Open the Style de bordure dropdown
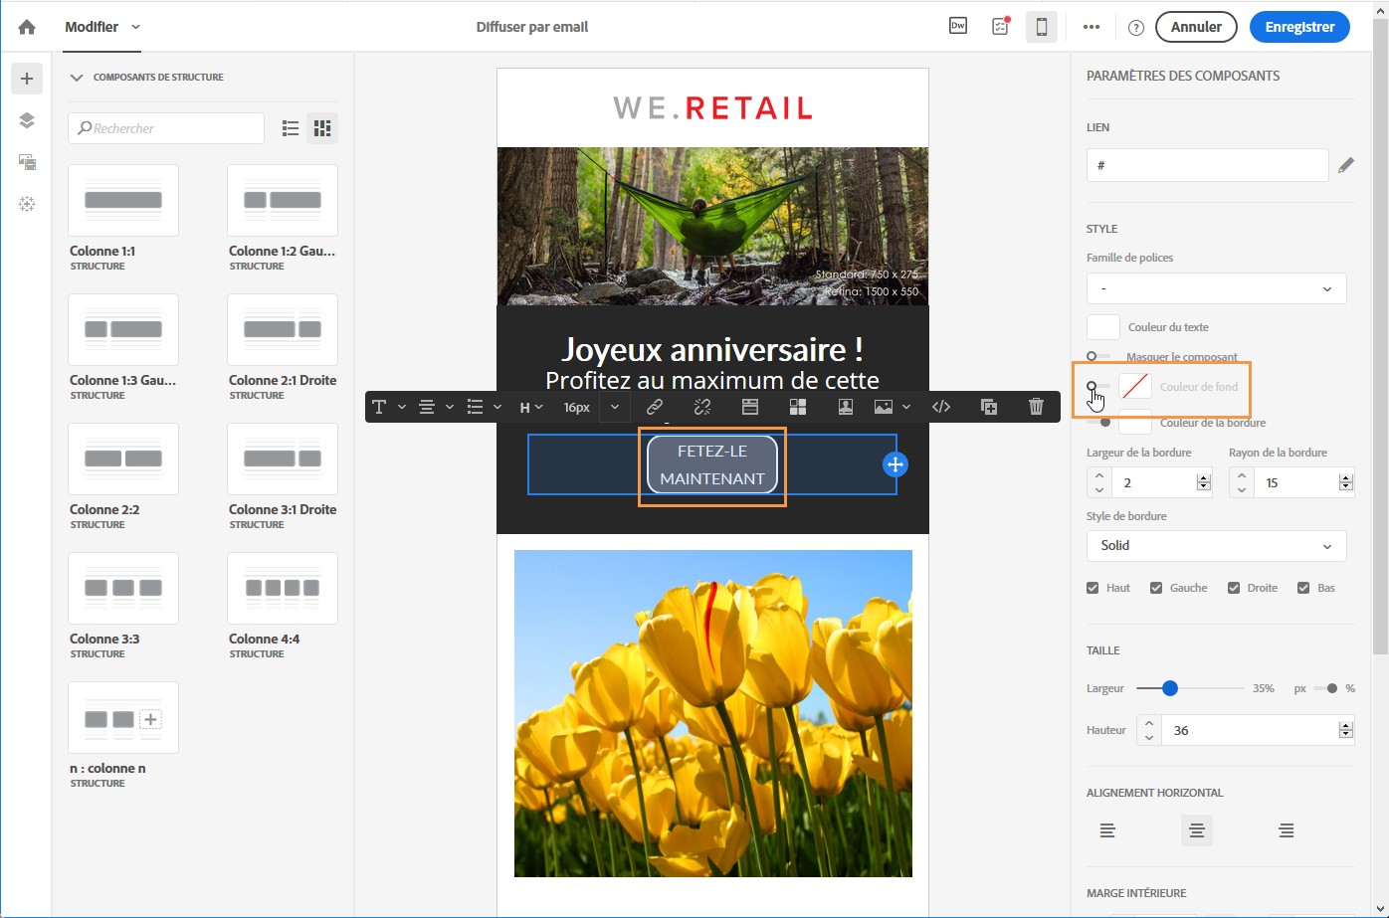The height and width of the screenshot is (918, 1389). [x=1216, y=546]
